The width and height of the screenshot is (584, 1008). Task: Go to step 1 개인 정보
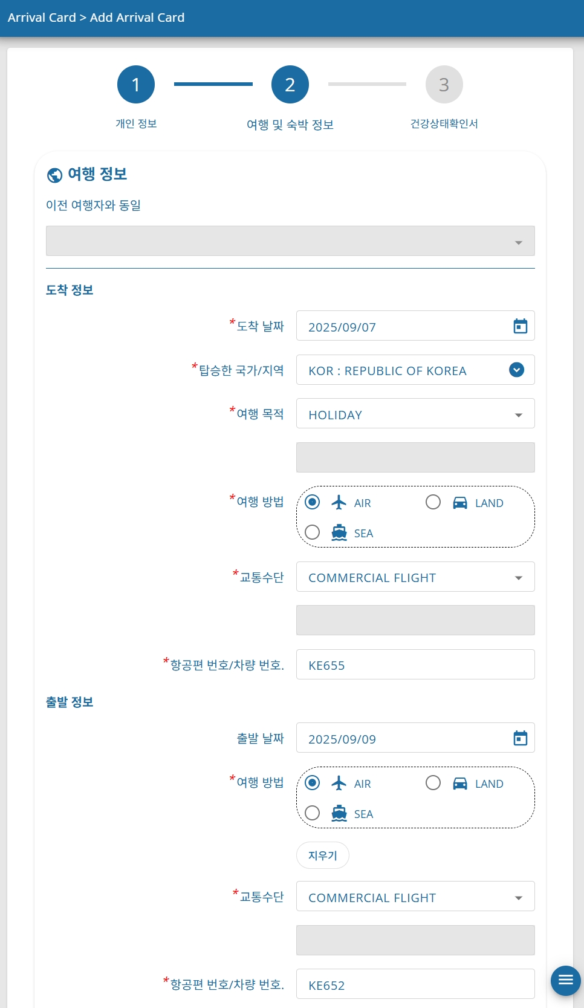[x=136, y=85]
